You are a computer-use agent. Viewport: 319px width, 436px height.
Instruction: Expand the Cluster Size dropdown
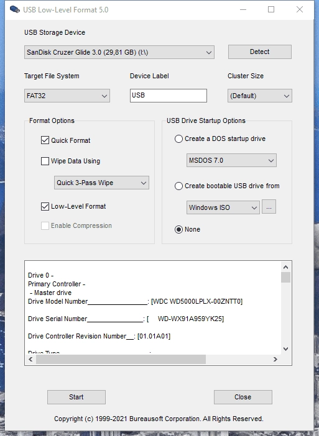260,96
